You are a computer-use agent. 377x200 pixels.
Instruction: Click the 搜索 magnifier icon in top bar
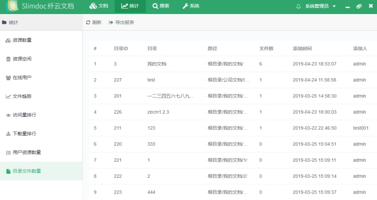156,6
